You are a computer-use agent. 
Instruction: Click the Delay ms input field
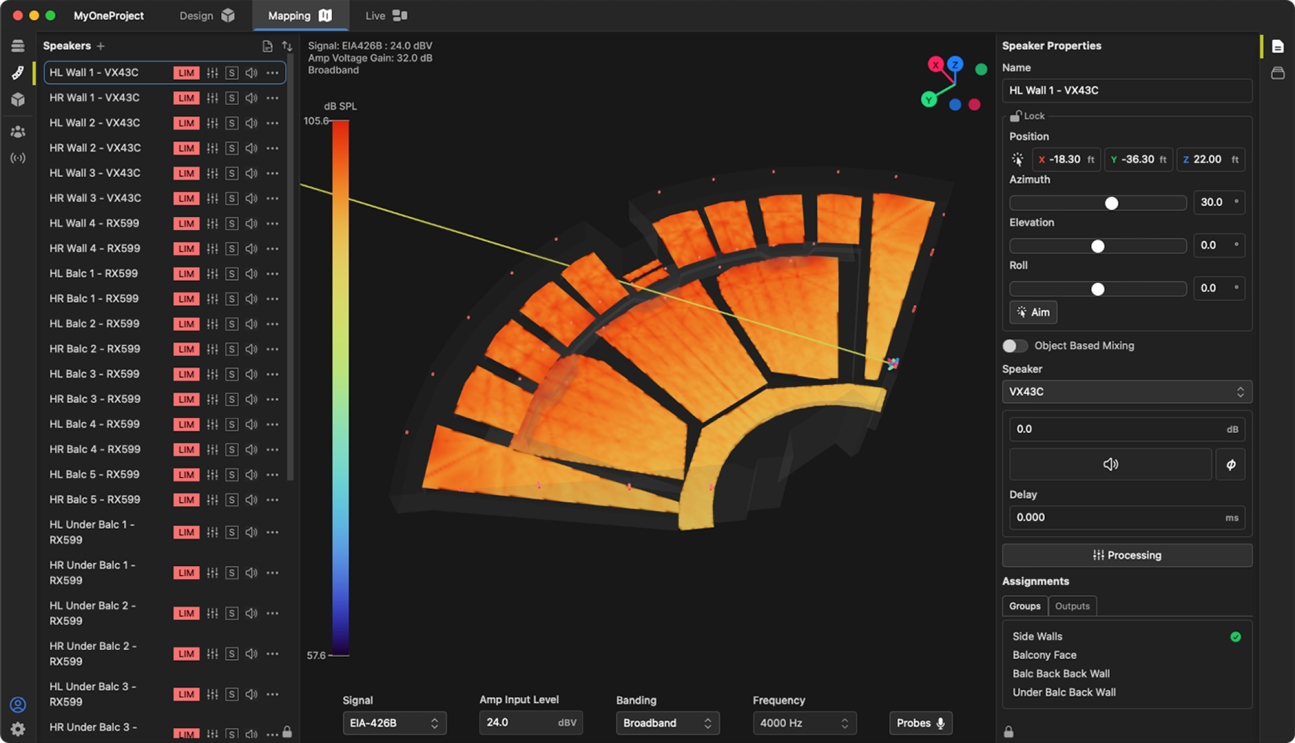pos(1118,518)
